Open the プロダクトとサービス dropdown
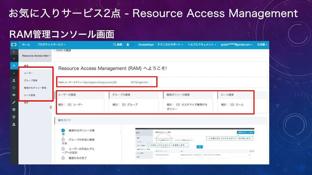 pos(51,45)
